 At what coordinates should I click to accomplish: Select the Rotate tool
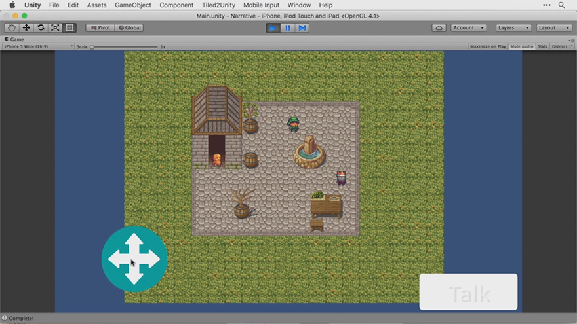[x=41, y=28]
